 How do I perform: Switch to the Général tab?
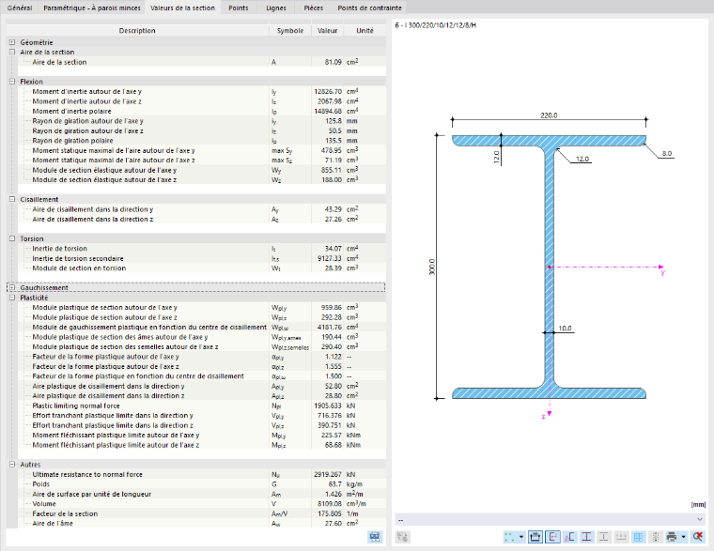(20, 8)
